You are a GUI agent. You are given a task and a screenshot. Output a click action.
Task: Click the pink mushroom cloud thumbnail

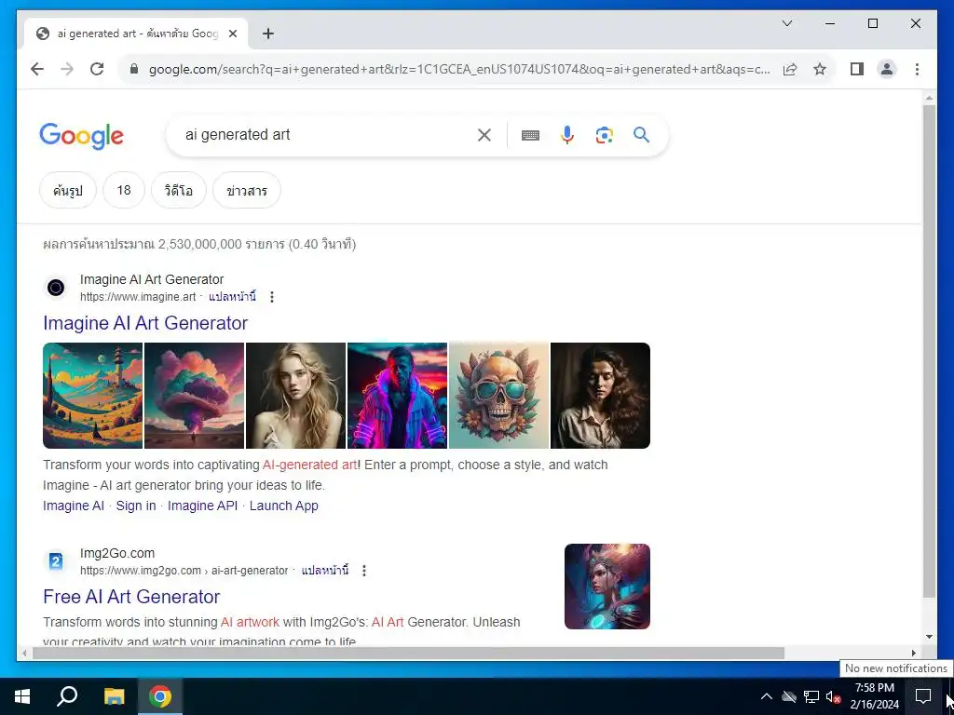tap(194, 396)
